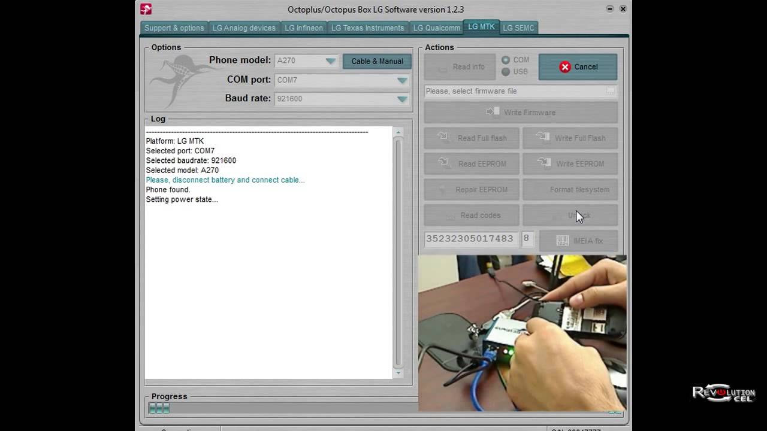Switch to the LG Analog devices tab
This screenshot has width=767, height=431.
pos(244,28)
